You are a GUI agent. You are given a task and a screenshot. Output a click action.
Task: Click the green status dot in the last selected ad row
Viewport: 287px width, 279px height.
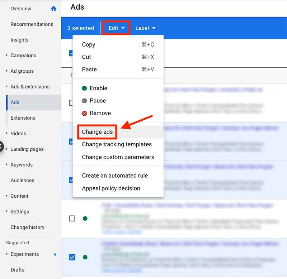coord(85,257)
